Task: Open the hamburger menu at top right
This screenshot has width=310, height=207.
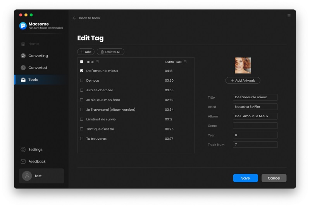Action: click(289, 16)
